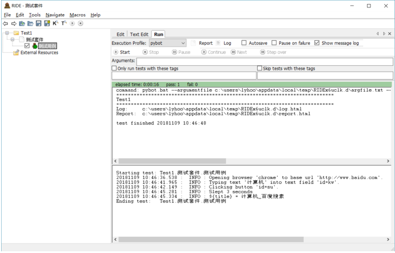This screenshot has width=395, height=253.
Task: Select the 测试套件 suite in tree
Action: 35,40
